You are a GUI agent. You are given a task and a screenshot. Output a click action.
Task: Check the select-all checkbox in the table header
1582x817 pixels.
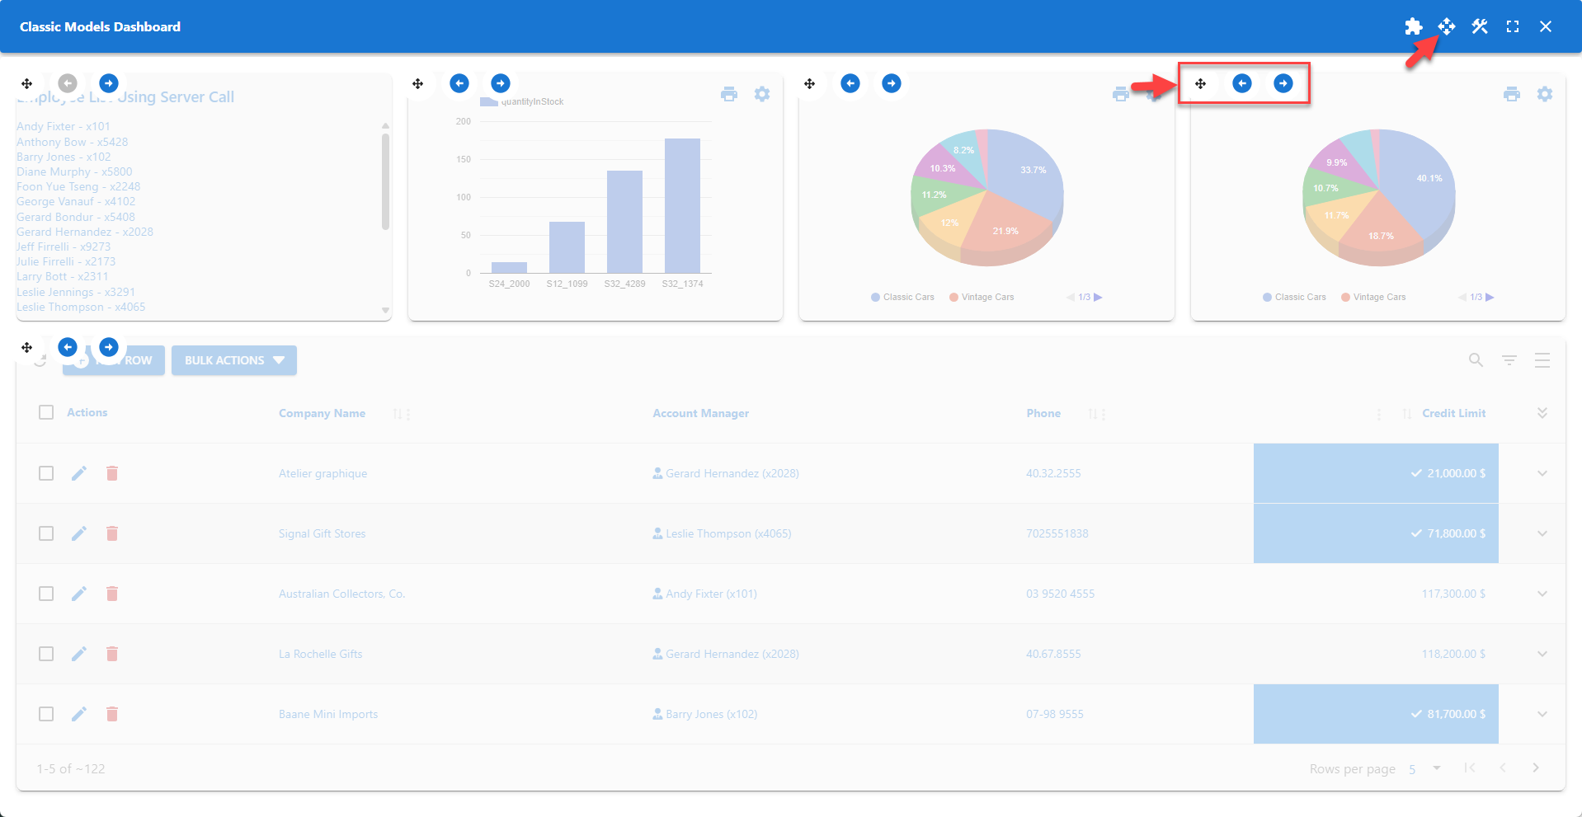pyautogui.click(x=46, y=412)
